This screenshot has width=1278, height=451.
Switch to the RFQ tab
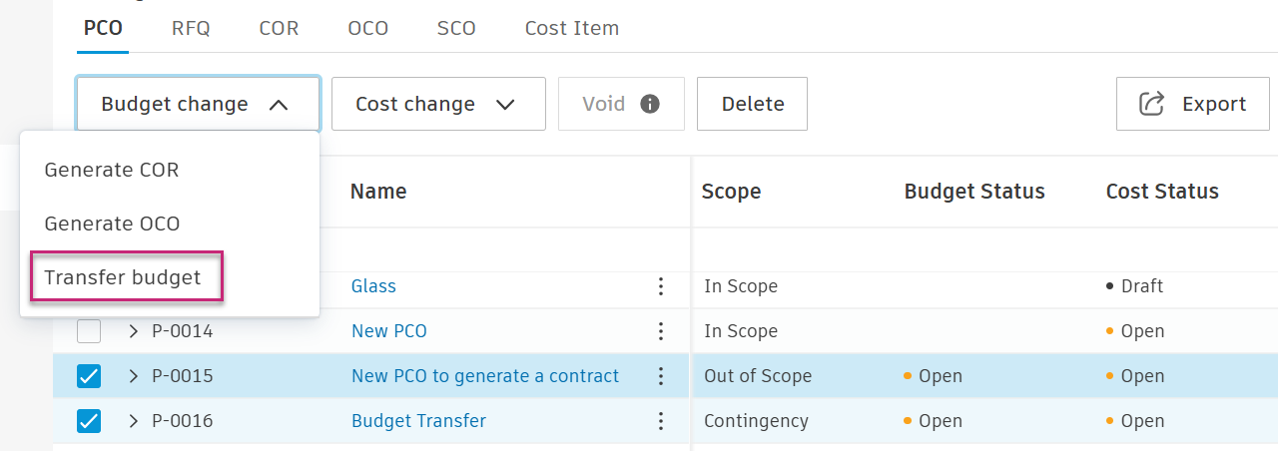pyautogui.click(x=191, y=28)
